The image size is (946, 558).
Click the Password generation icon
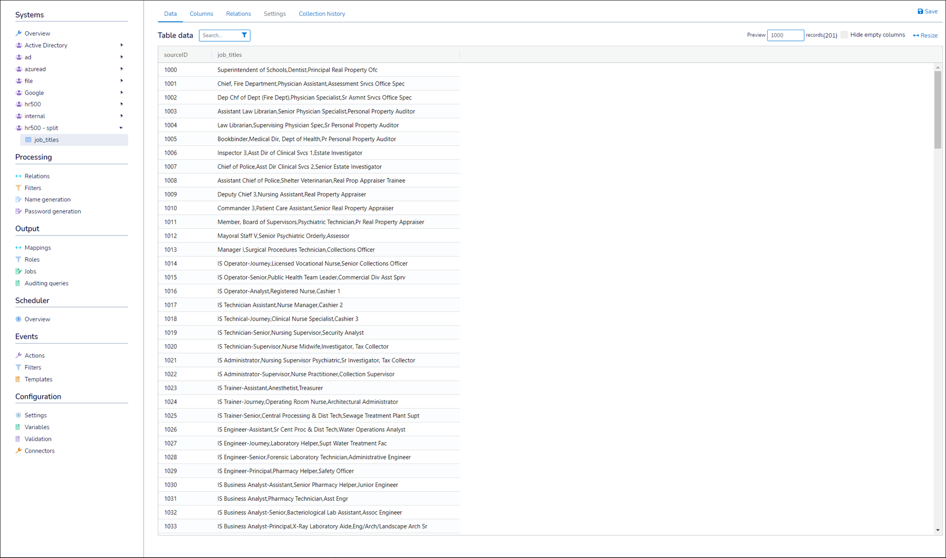[x=18, y=211]
